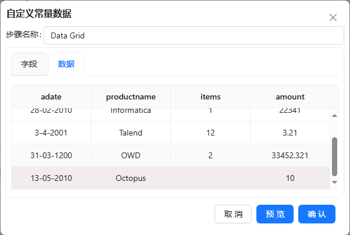Click the 确认 confirm button

coord(317,214)
